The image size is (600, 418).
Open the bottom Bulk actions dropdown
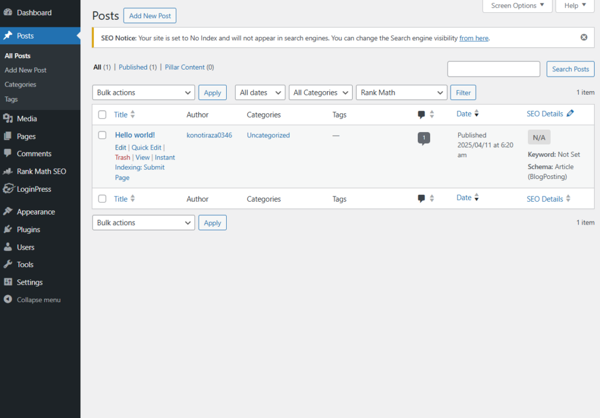144,223
